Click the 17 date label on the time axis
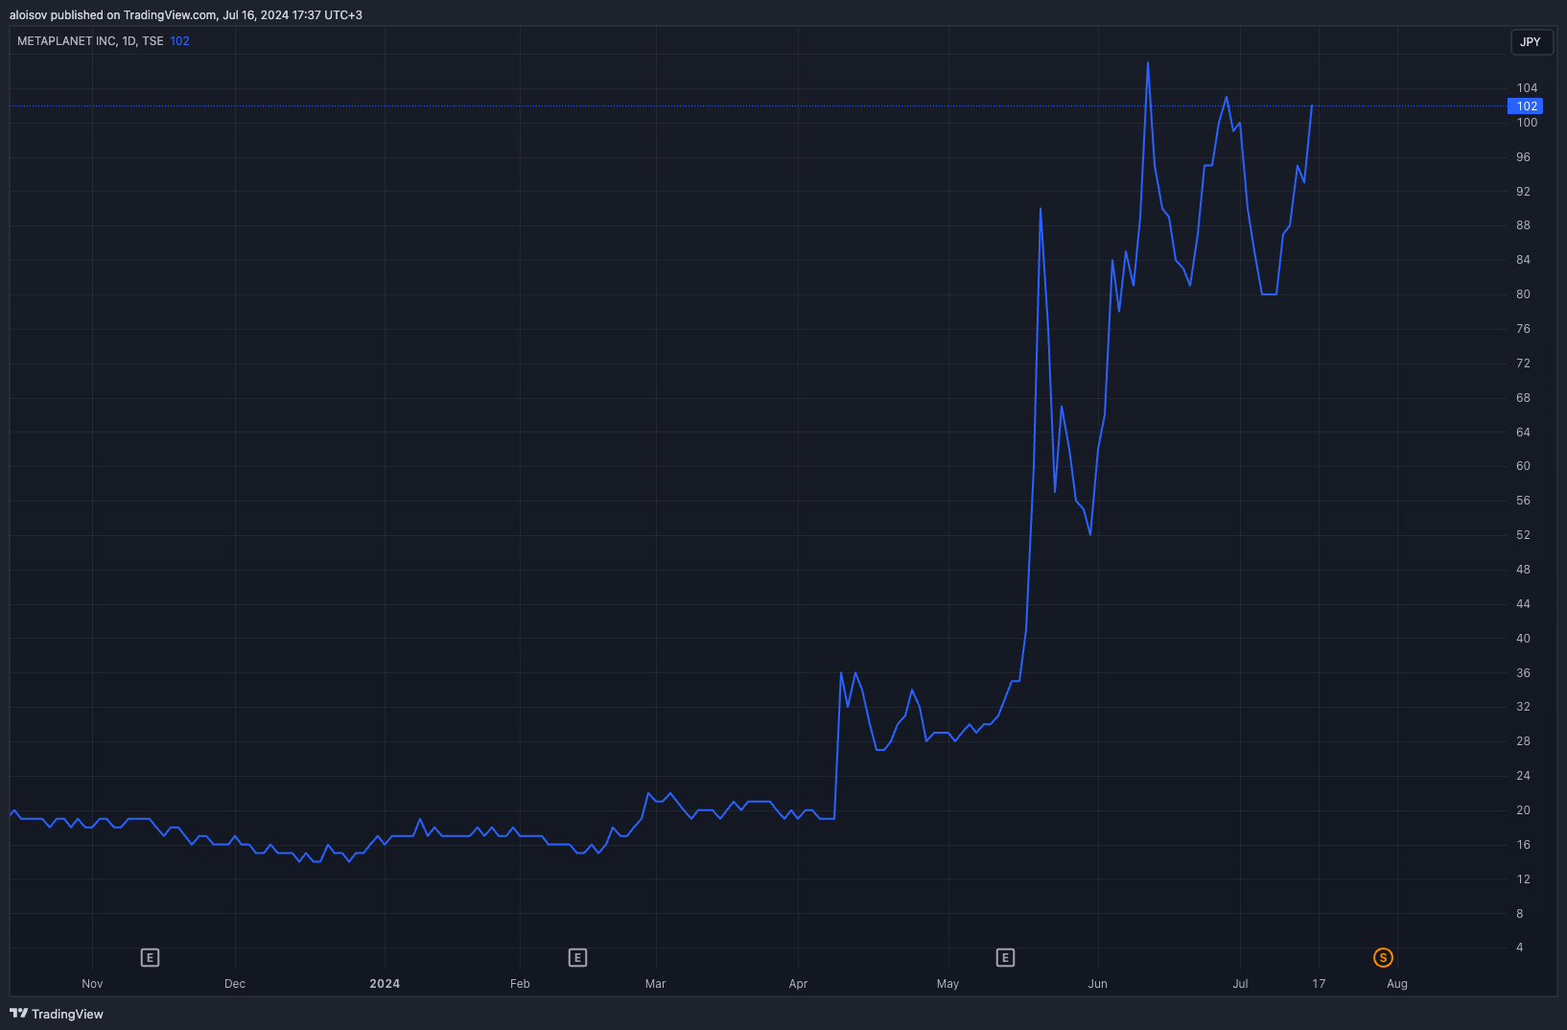The image size is (1567, 1030). [x=1319, y=984]
